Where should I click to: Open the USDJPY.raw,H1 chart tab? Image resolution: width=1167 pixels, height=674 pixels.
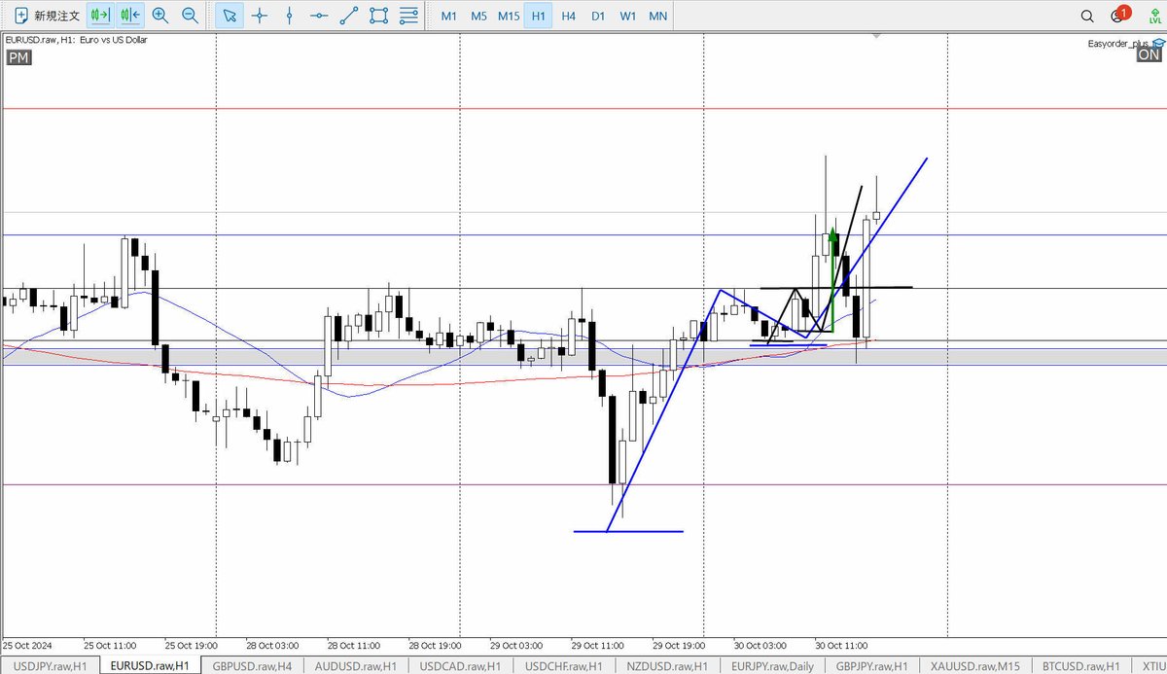[x=50, y=665]
